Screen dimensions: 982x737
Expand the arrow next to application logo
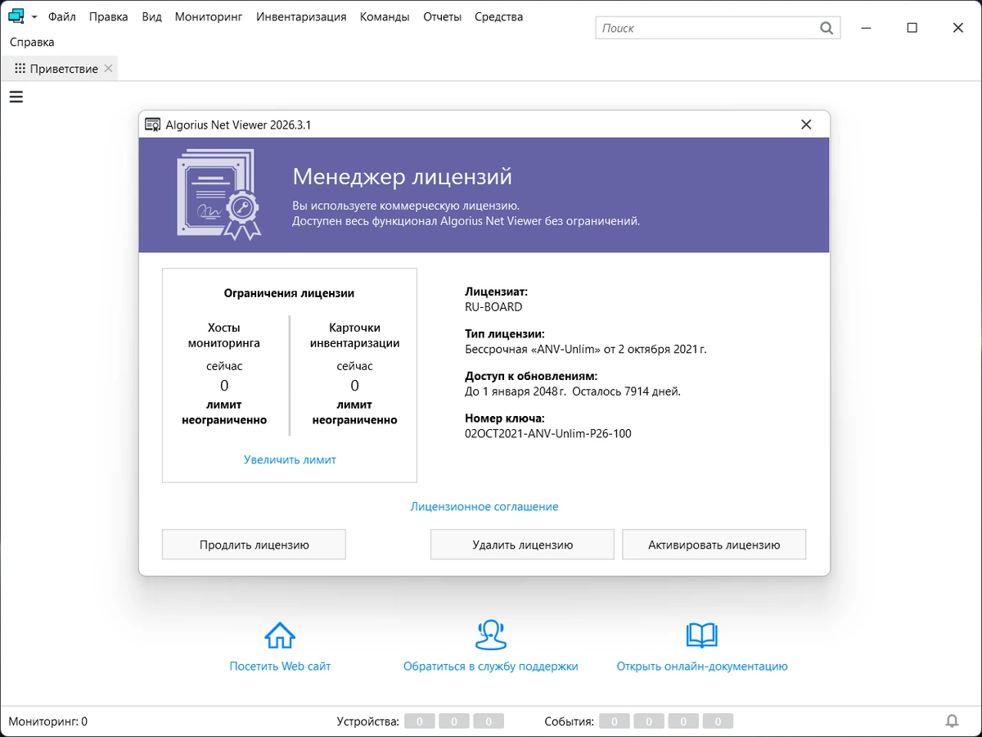pyautogui.click(x=34, y=17)
